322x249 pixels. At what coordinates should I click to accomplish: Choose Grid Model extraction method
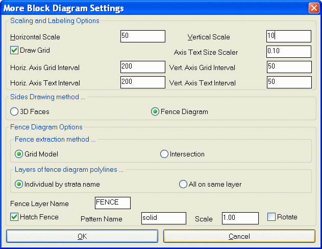pyautogui.click(x=19, y=154)
